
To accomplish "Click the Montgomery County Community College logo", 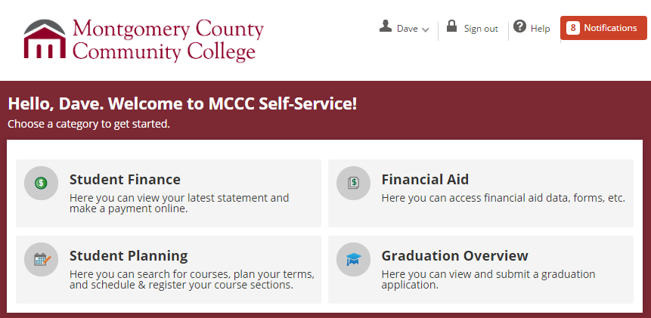I will coord(144,40).
